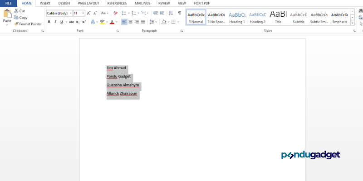This screenshot has width=363, height=181.
Task: Switch to the INSERT tab
Action: [x=45, y=3]
